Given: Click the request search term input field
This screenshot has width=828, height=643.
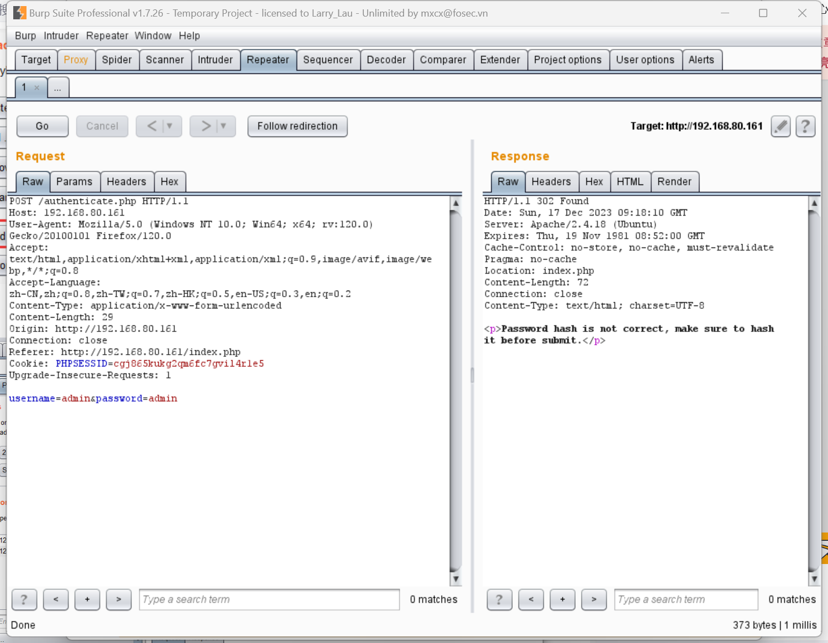Looking at the screenshot, I should [269, 599].
